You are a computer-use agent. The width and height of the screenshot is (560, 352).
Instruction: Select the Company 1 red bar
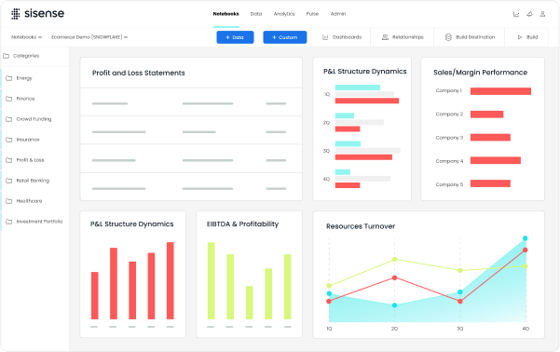pyautogui.click(x=500, y=91)
